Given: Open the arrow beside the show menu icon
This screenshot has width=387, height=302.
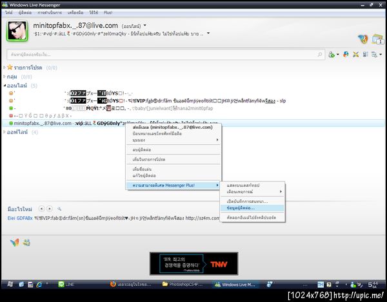Looking at the screenshot, I should click(x=381, y=55).
